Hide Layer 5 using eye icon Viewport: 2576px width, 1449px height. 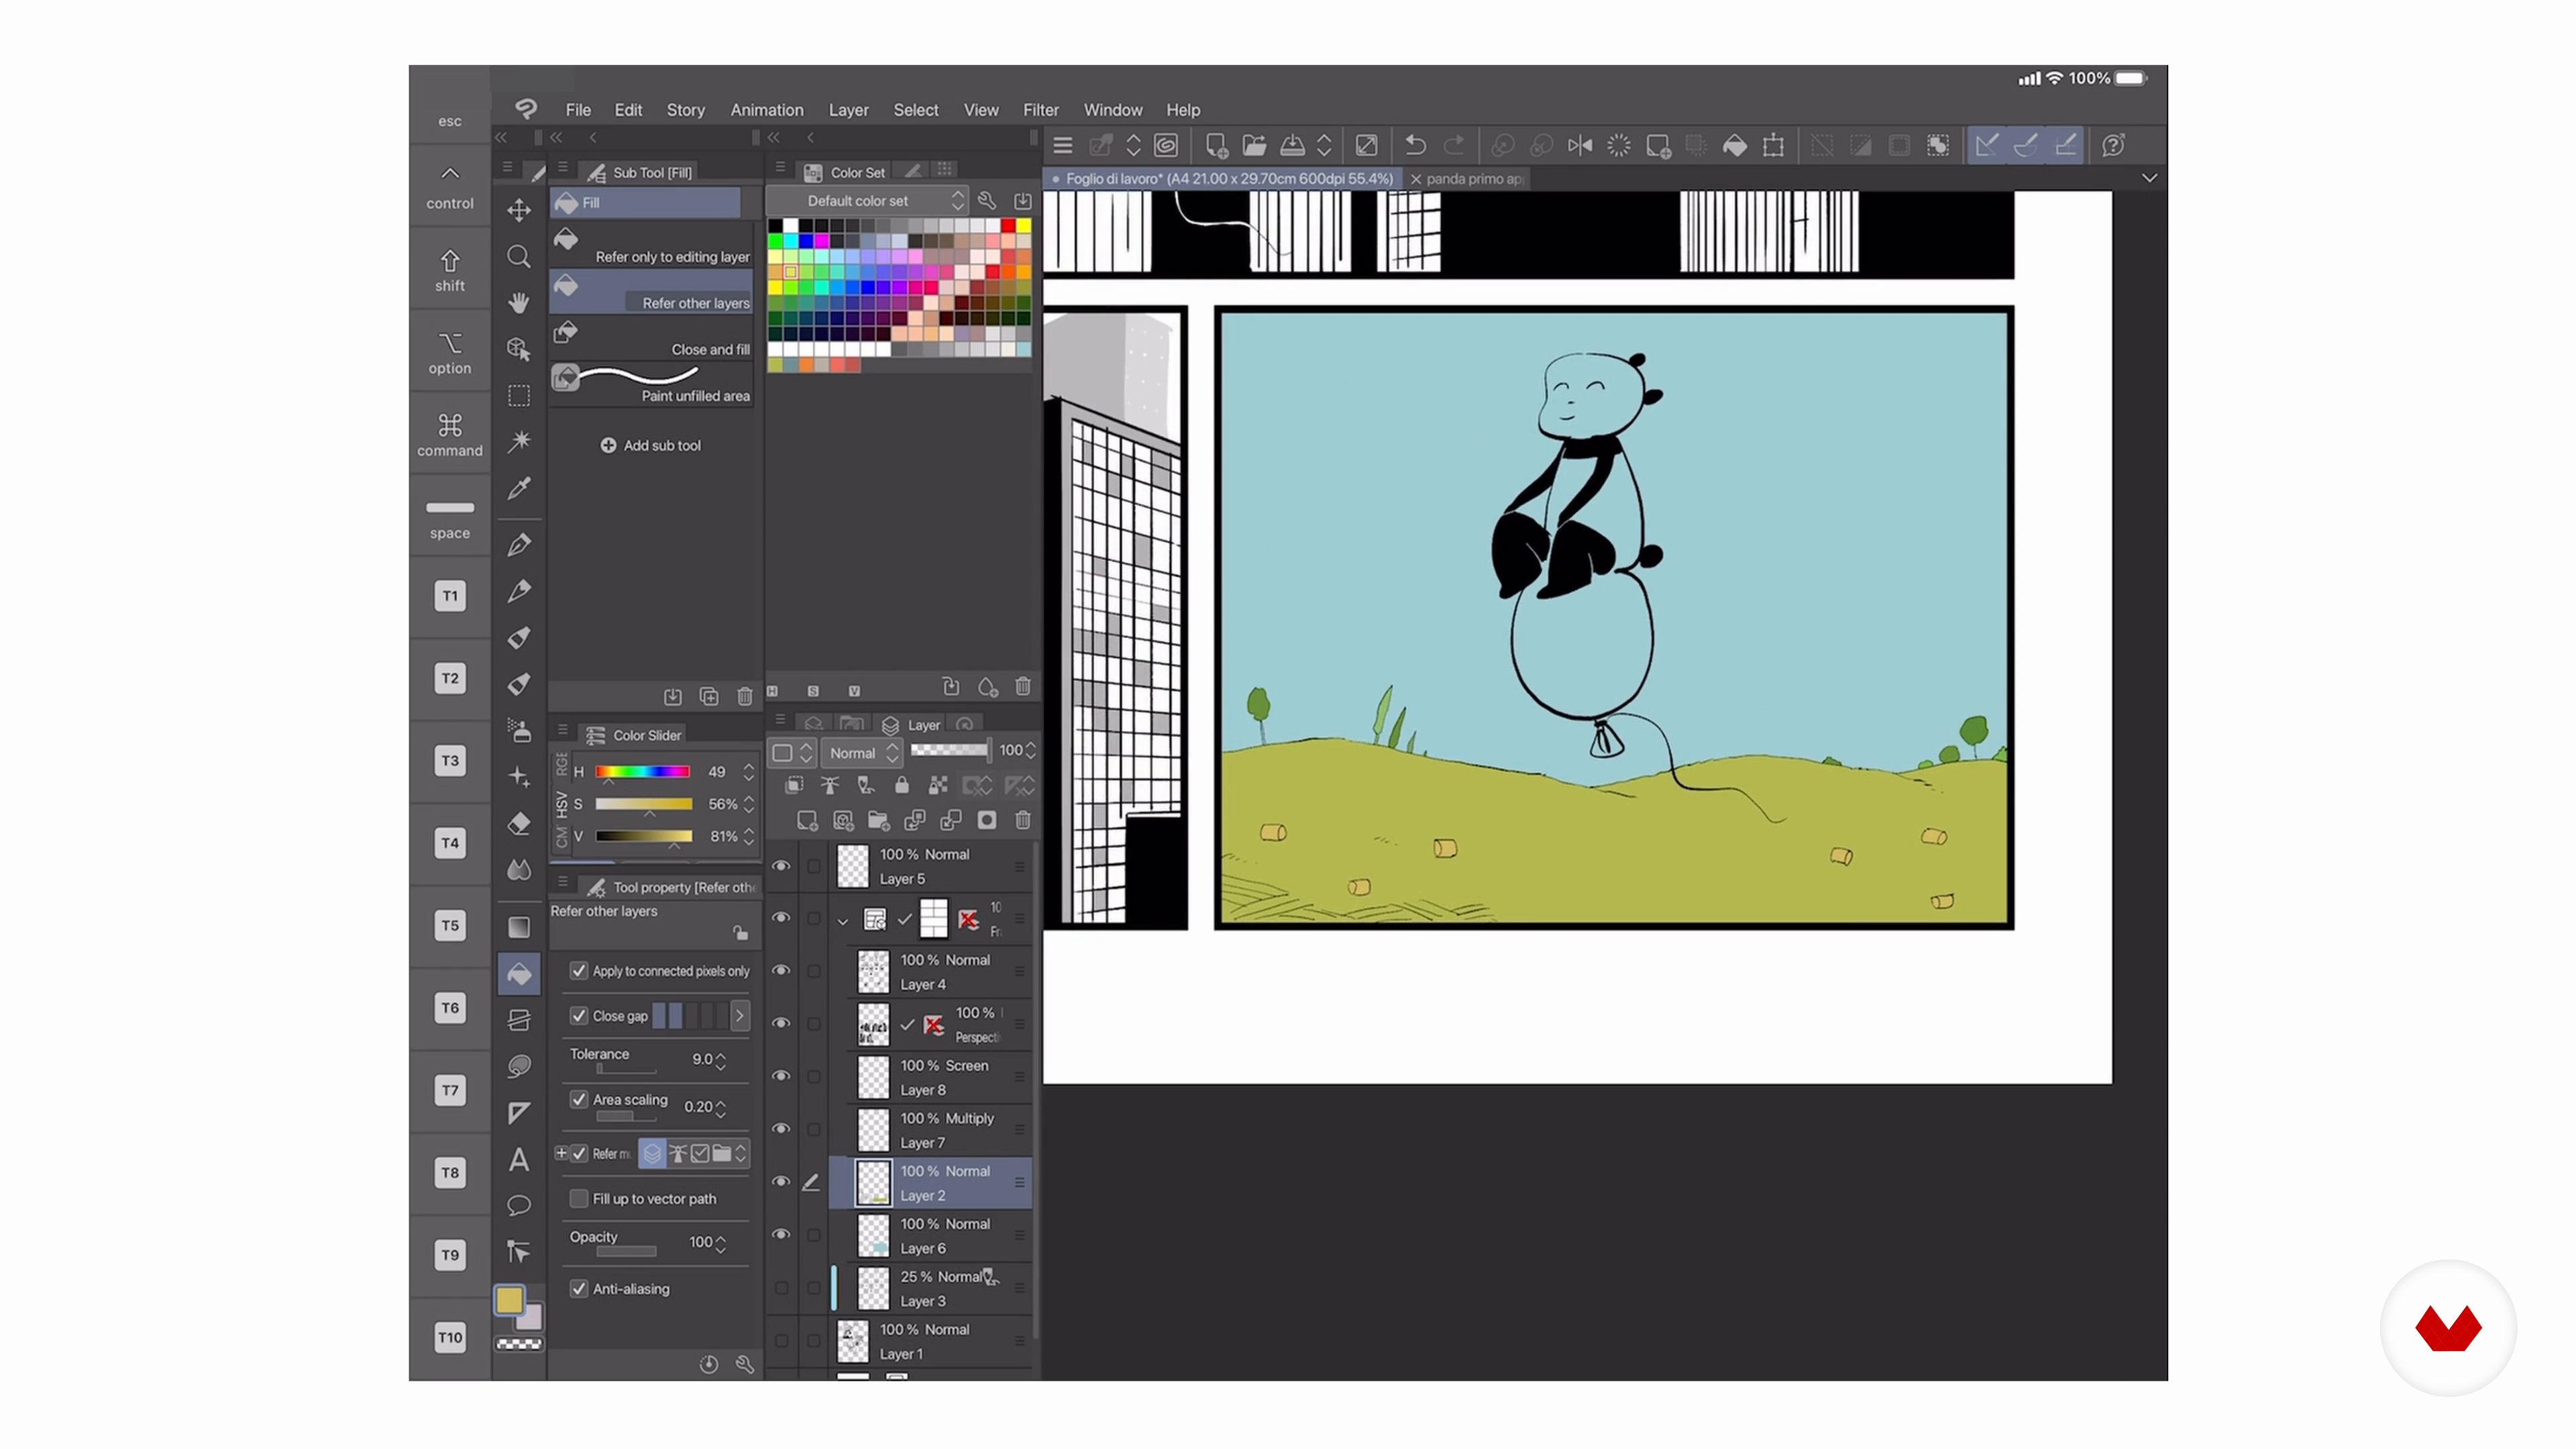(x=781, y=866)
